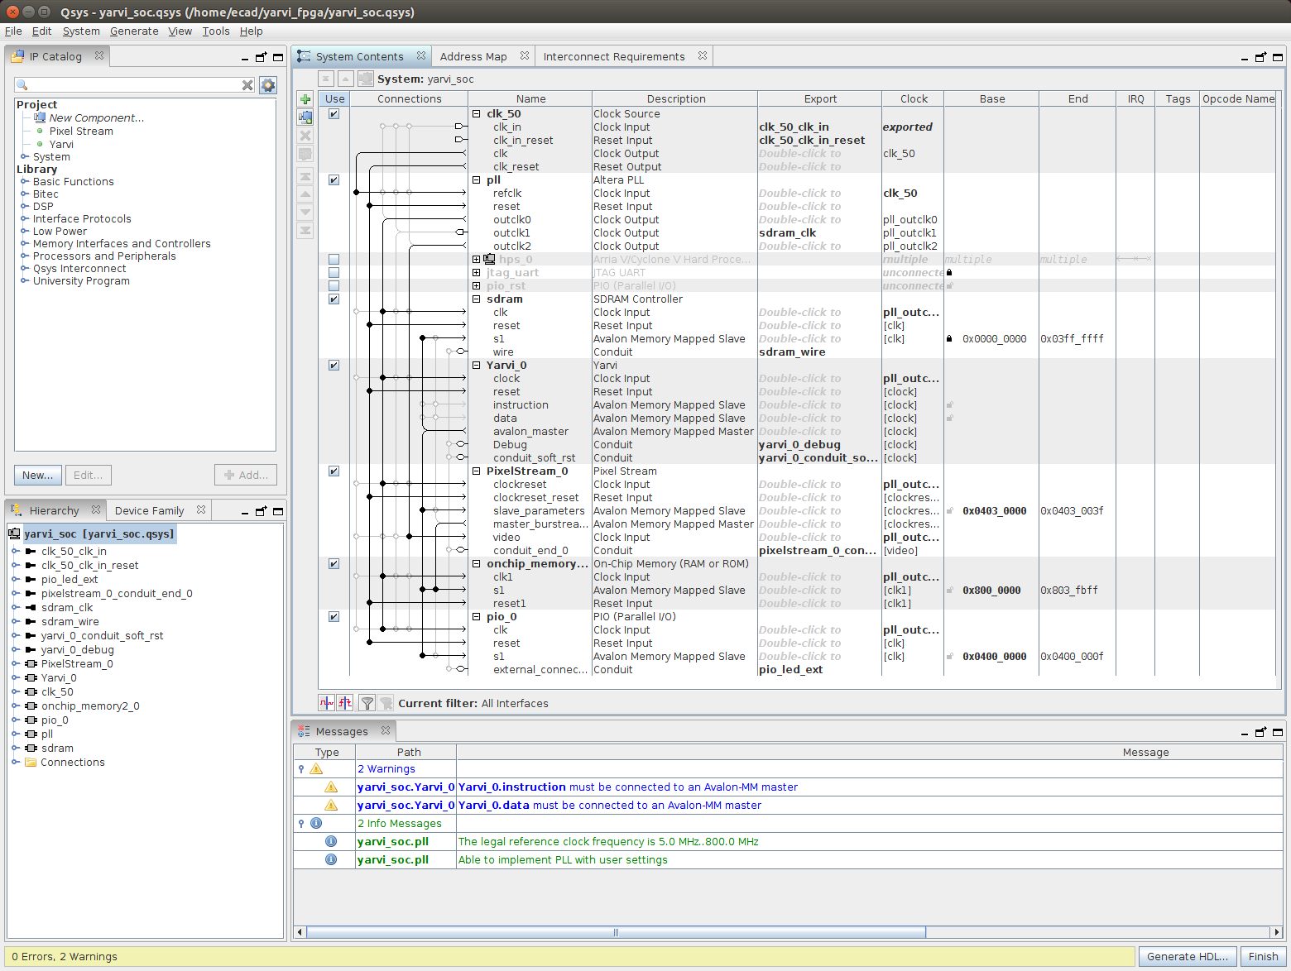Click the Generate HDL... button
This screenshot has width=1291, height=971.
(x=1187, y=956)
